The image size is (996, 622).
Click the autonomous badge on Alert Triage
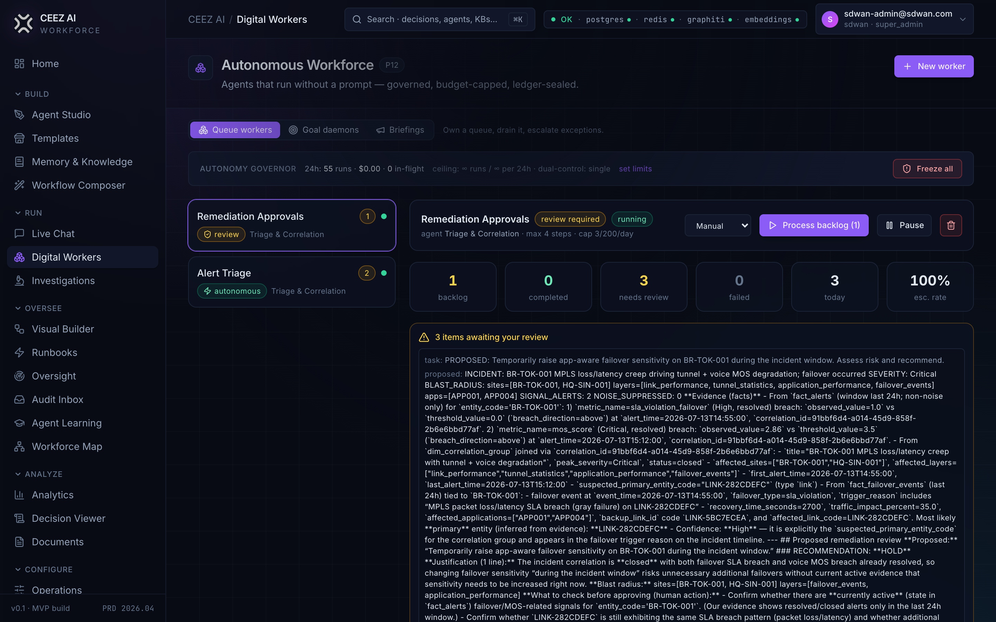coord(232,291)
